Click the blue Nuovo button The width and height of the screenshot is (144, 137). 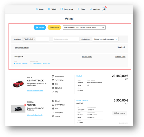tap(40, 27)
